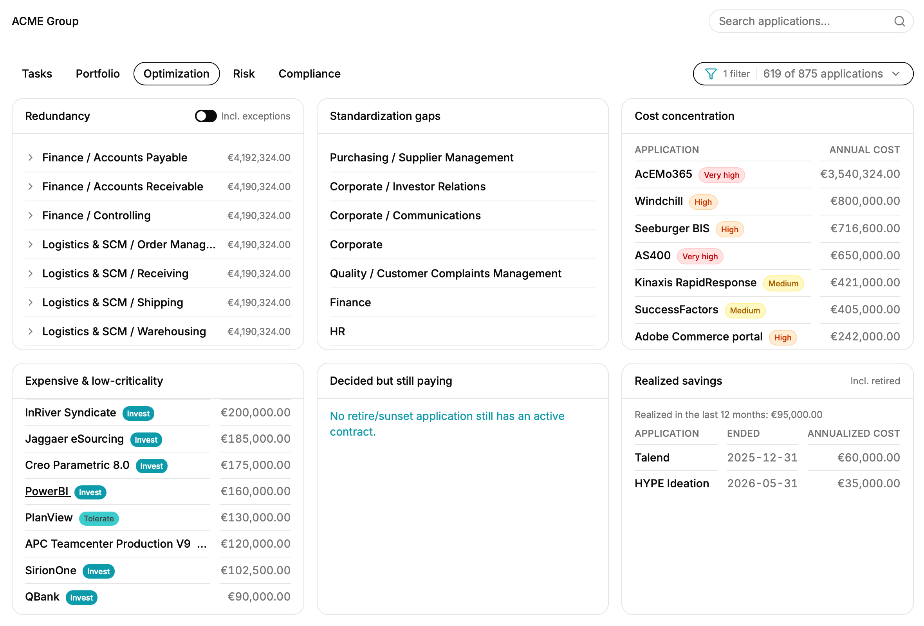Click the Medium badge next to SuccessFactors
This screenshot has width=924, height=626.
point(745,311)
